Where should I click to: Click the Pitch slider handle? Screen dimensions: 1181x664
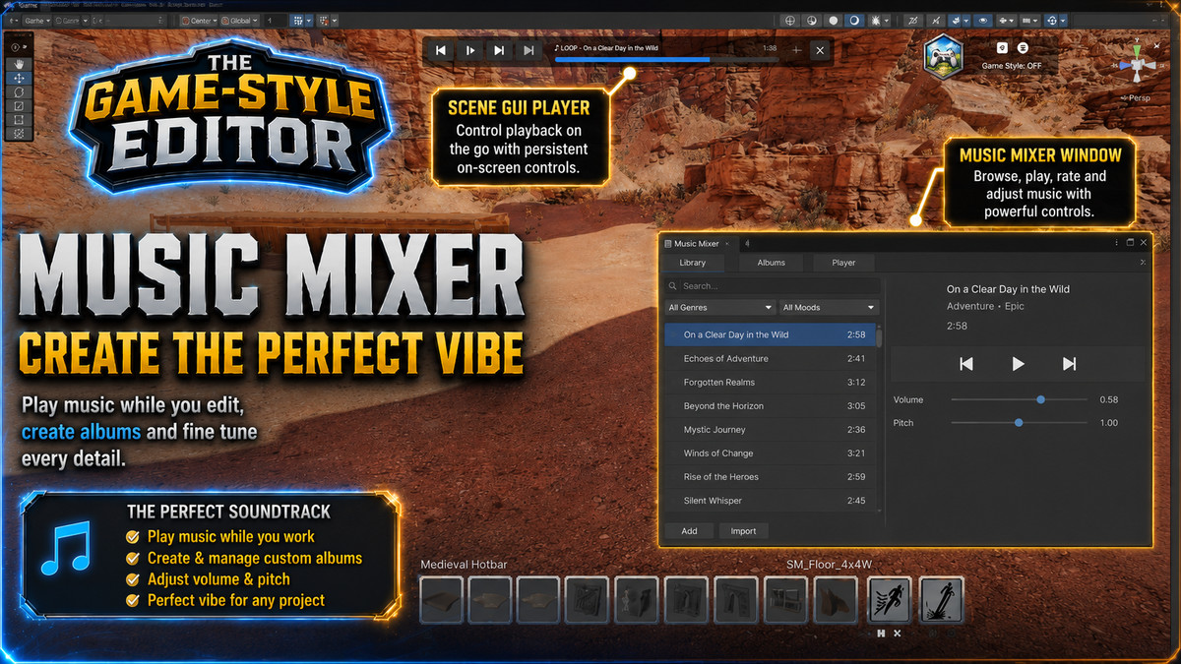point(1019,423)
